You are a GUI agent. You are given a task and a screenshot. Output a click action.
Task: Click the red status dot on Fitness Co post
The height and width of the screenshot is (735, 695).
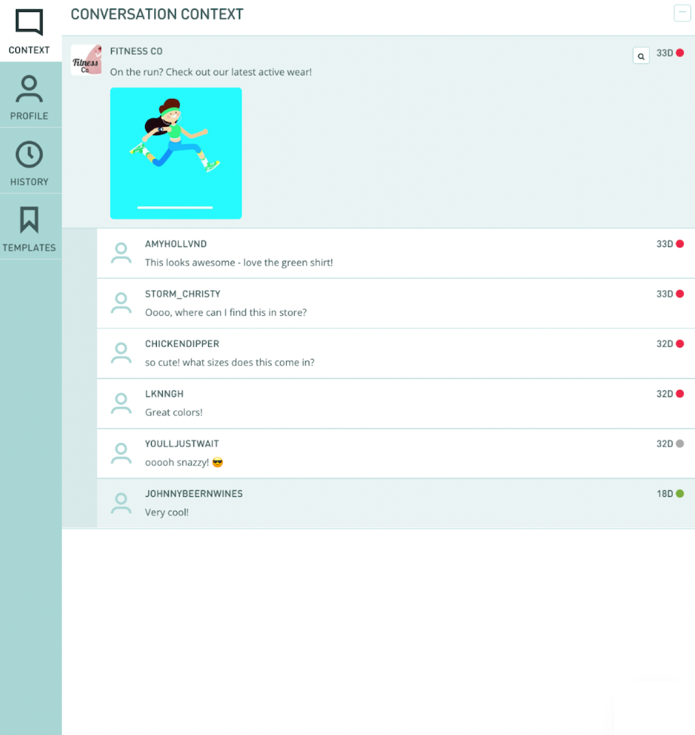click(680, 53)
